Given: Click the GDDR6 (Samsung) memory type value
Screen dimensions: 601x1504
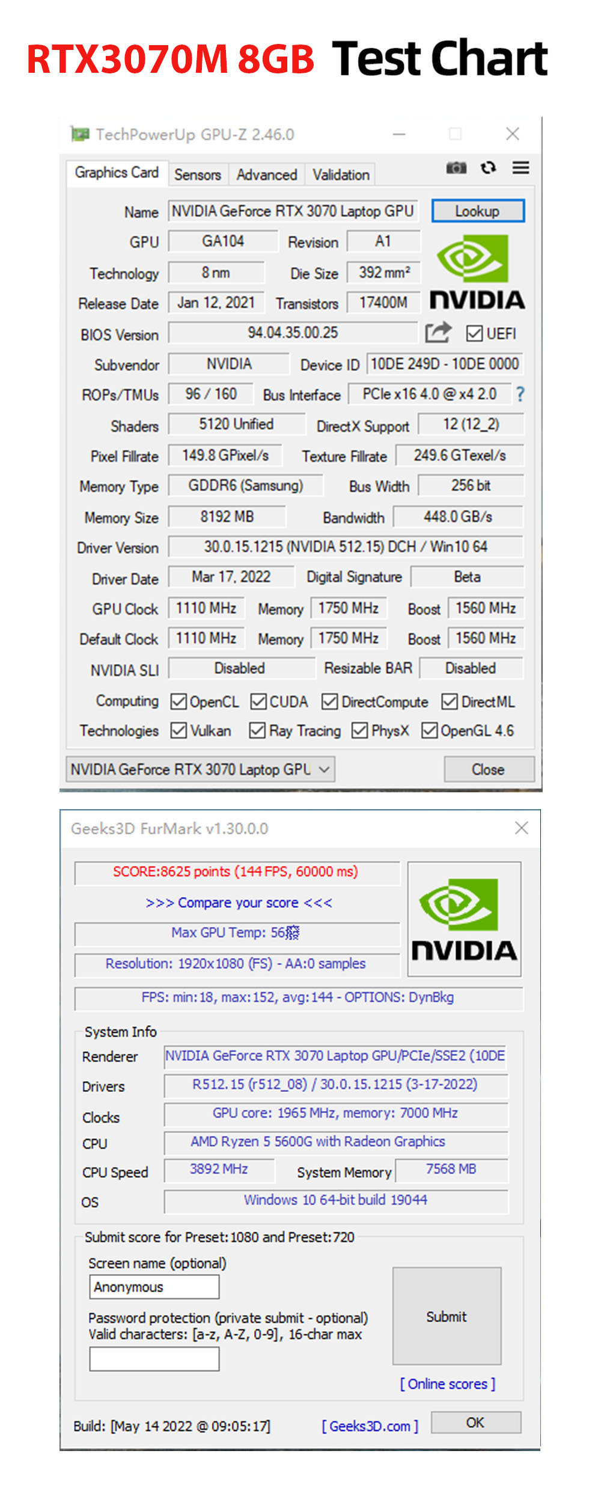Looking at the screenshot, I should tap(246, 485).
